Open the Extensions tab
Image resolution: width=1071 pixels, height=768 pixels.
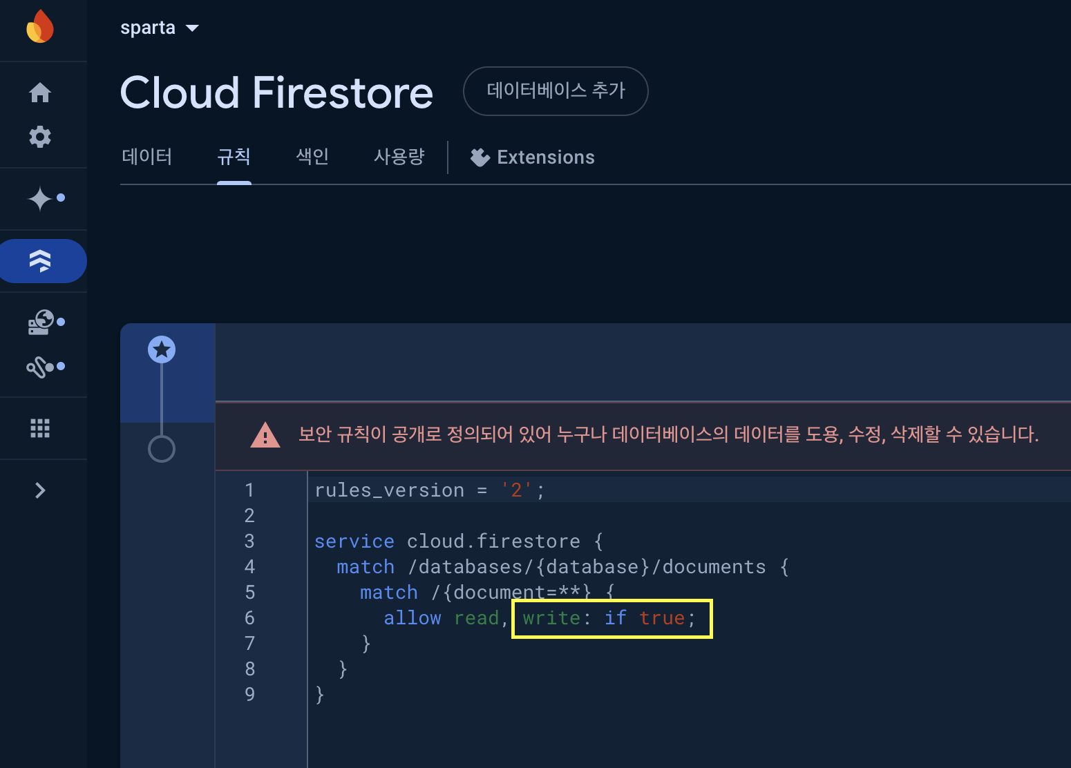[x=532, y=157]
